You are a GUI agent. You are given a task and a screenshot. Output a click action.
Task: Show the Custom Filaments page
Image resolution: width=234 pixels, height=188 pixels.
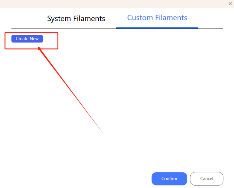157,18
